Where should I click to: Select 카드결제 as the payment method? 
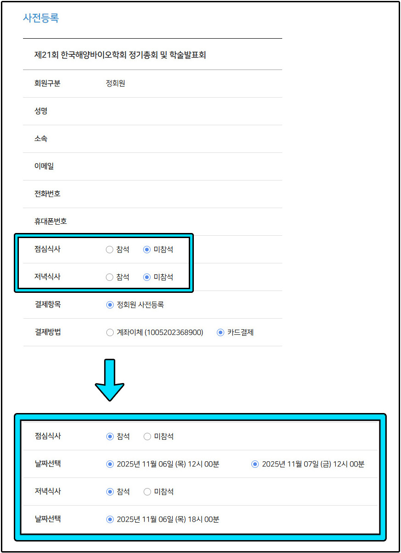221,332
